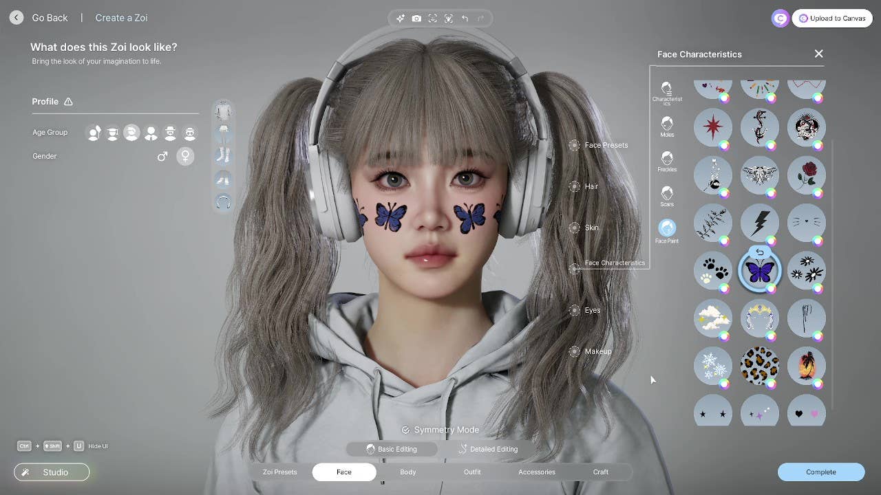Select the Scars category
The height and width of the screenshot is (495, 881).
[667, 196]
